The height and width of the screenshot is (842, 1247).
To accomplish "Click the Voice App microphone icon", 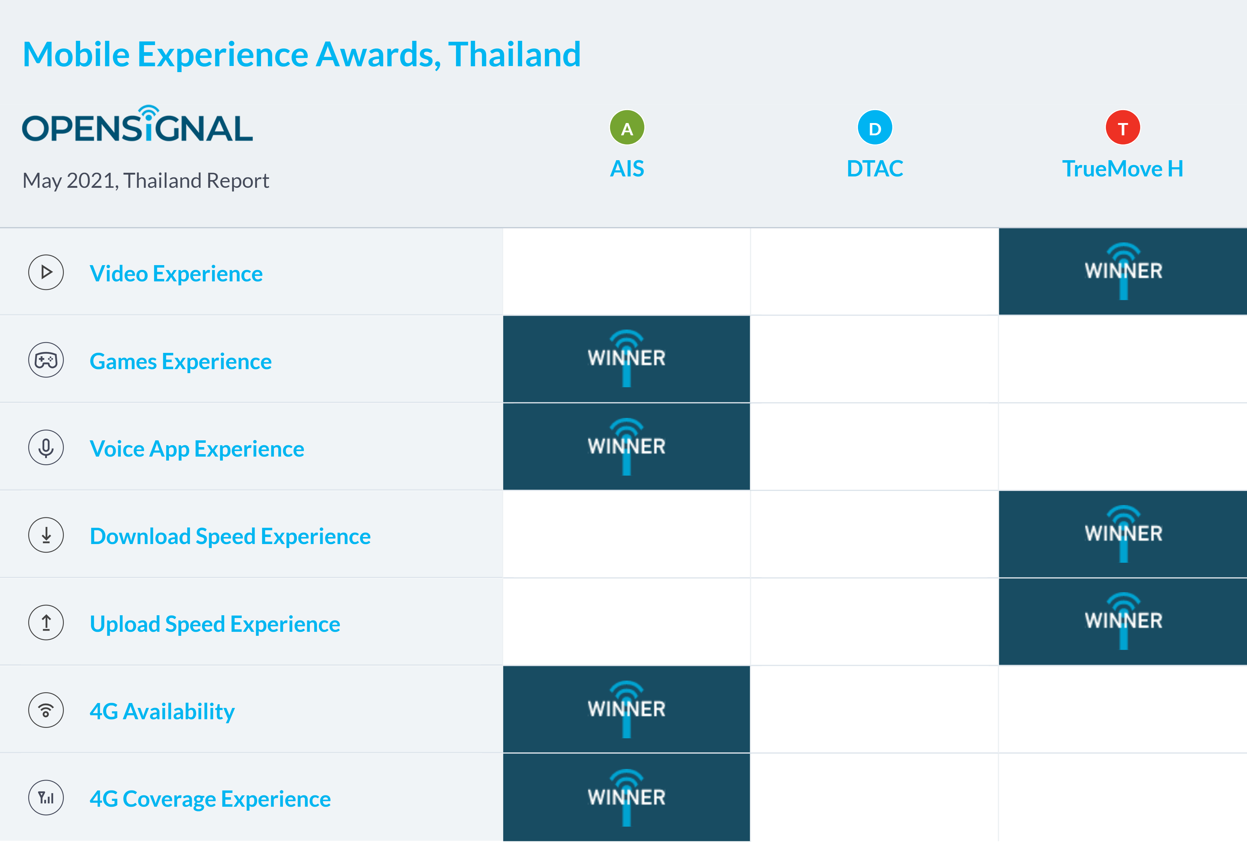I will [46, 448].
